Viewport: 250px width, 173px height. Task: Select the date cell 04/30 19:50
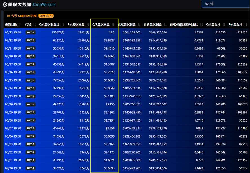pyautogui.click(x=13, y=168)
